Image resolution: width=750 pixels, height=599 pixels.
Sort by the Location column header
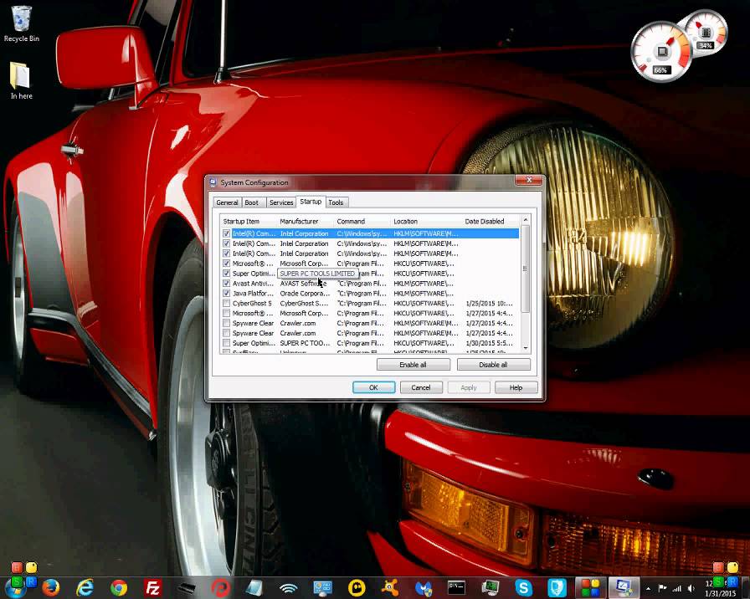[427, 222]
